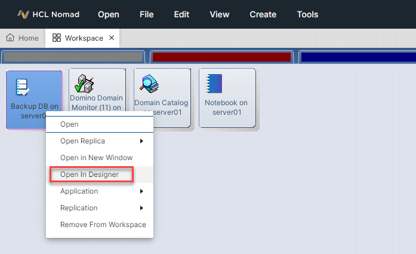The height and width of the screenshot is (254, 416).
Task: Switch to the gray workspace page tab
Action: click(73, 57)
